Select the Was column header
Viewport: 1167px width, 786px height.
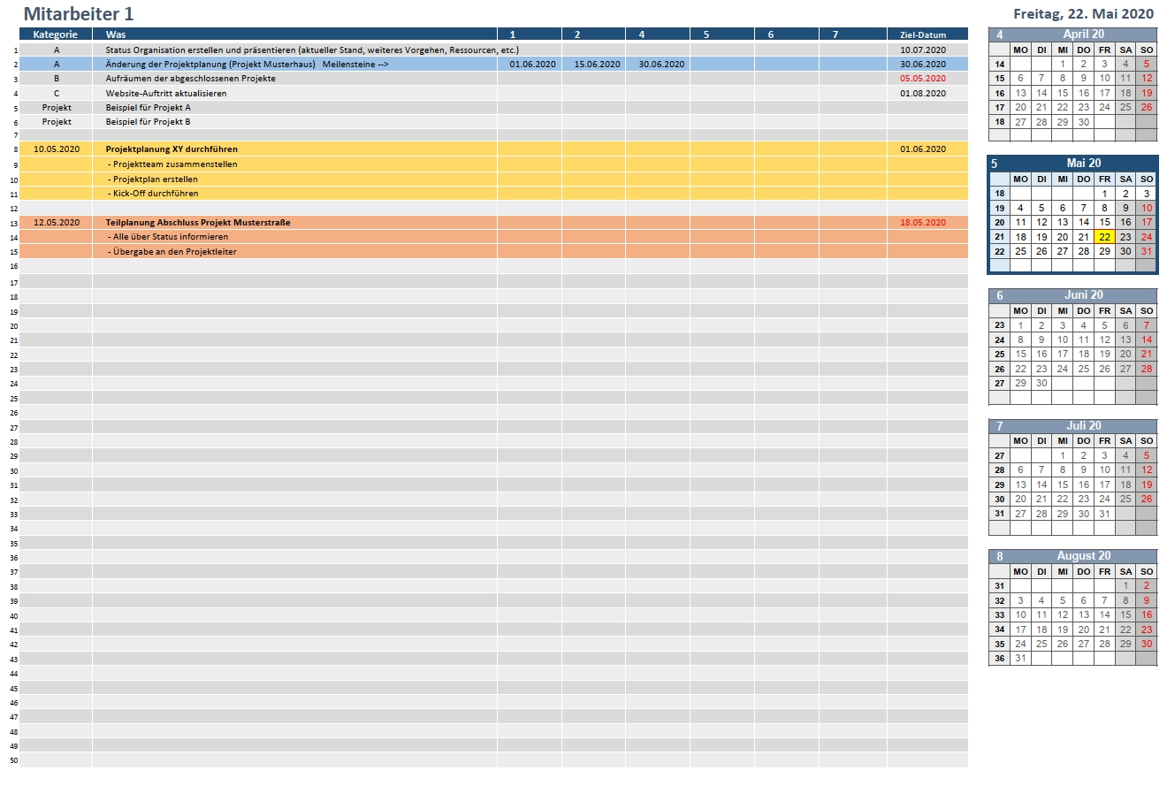pyautogui.click(x=115, y=34)
